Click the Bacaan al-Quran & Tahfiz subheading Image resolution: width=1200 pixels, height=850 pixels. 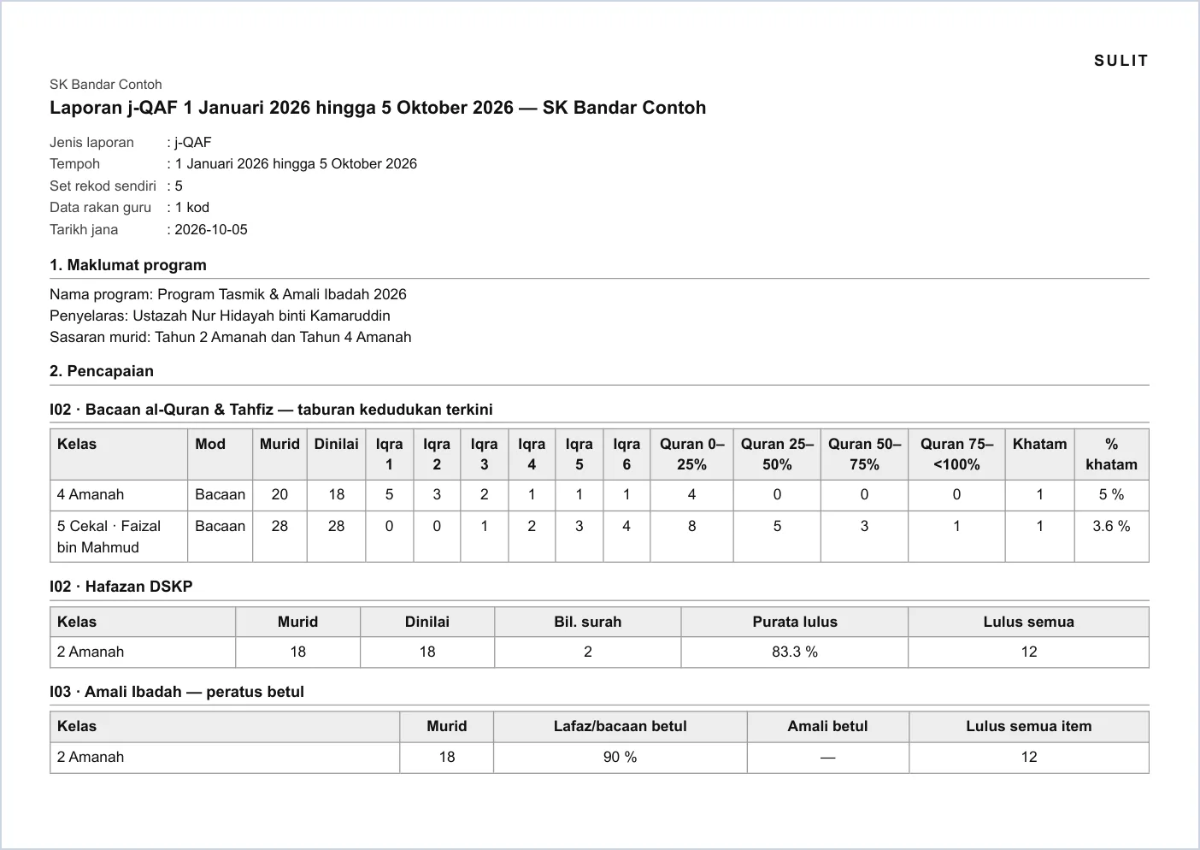pos(271,410)
